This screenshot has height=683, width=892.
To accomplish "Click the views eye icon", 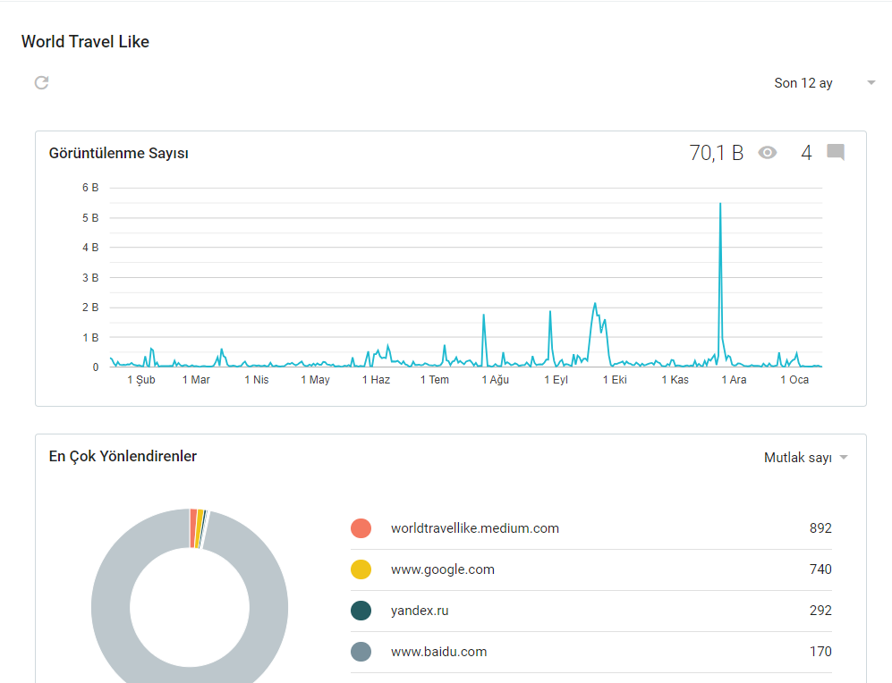I will click(768, 152).
